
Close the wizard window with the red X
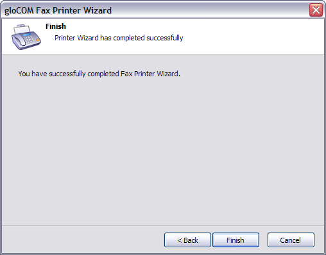[x=316, y=10]
